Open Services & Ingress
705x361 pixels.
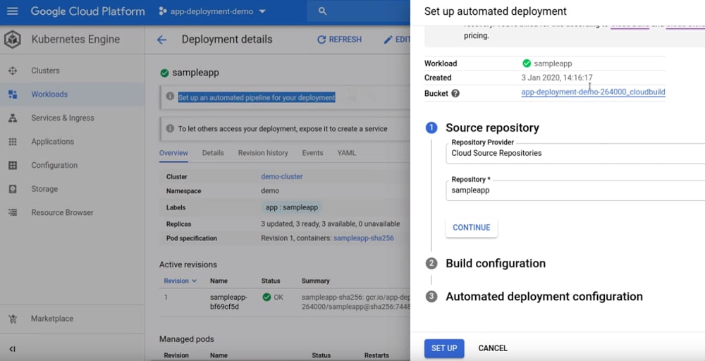coord(63,118)
